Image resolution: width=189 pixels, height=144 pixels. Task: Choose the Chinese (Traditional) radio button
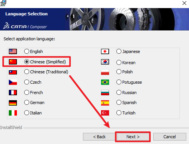point(46,72)
